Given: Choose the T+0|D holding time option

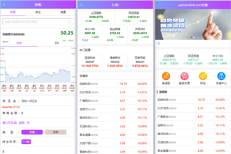Looking at the screenshot, I should tap(26, 142).
